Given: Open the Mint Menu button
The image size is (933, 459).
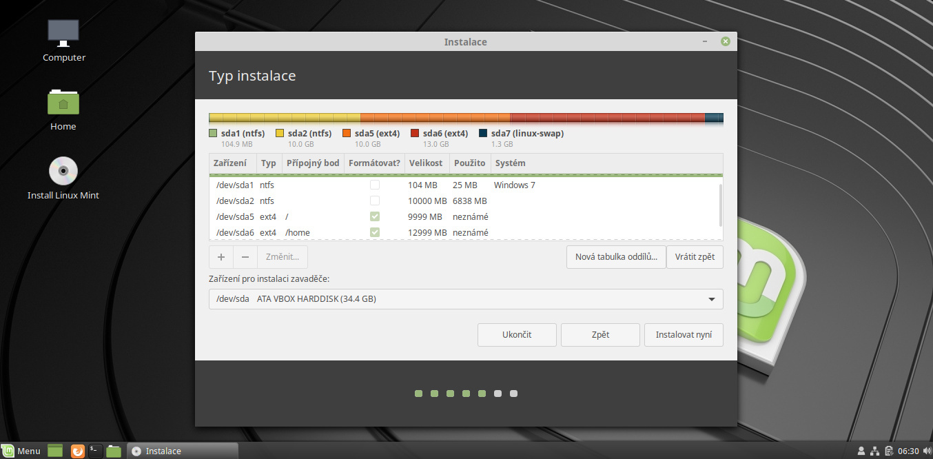Looking at the screenshot, I should pos(21,451).
